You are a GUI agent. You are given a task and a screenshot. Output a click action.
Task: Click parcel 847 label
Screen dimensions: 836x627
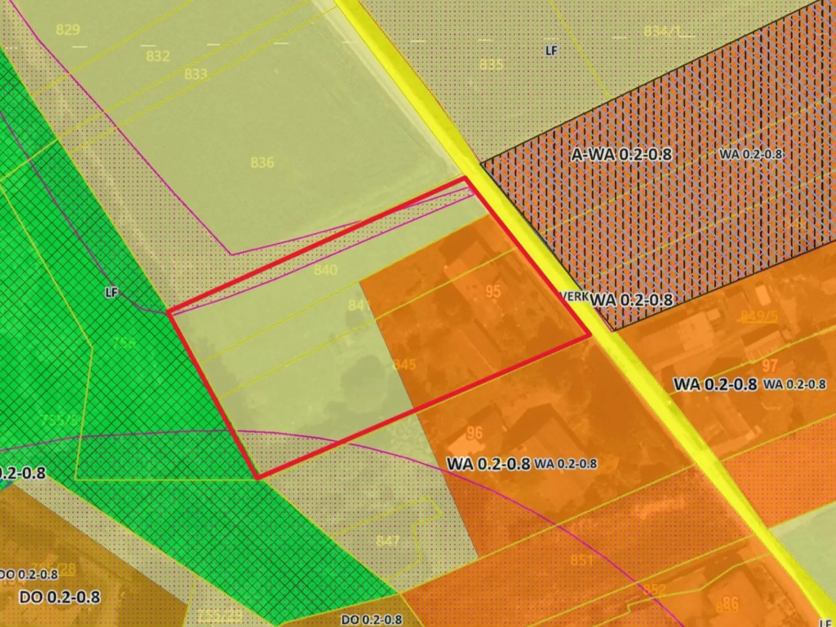388,541
